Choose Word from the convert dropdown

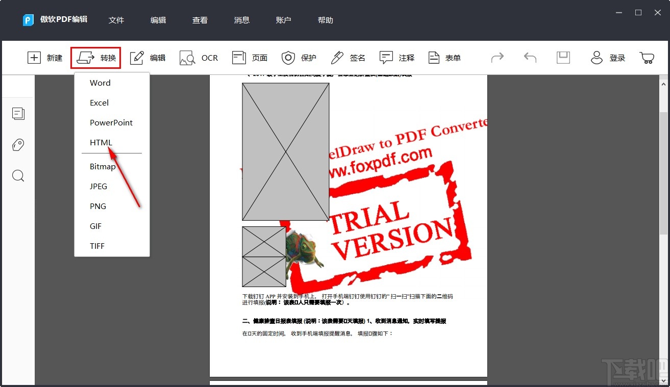point(100,83)
